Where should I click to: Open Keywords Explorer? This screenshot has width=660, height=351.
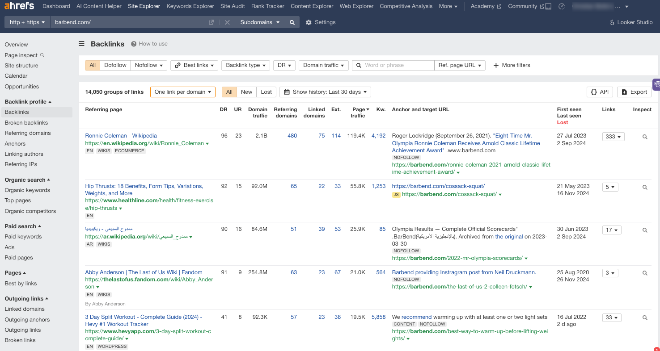coord(190,6)
